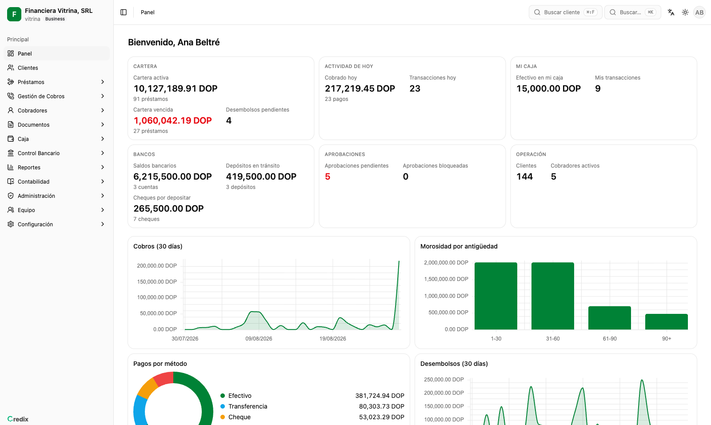Click the Cheques por depositar 265,500.00 DOP
This screenshot has width=711, height=425.
[168, 208]
